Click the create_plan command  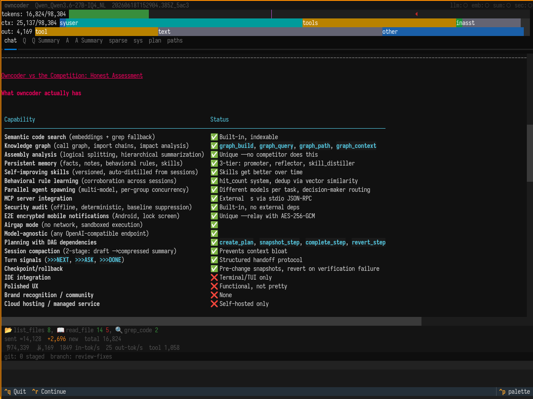(x=237, y=242)
